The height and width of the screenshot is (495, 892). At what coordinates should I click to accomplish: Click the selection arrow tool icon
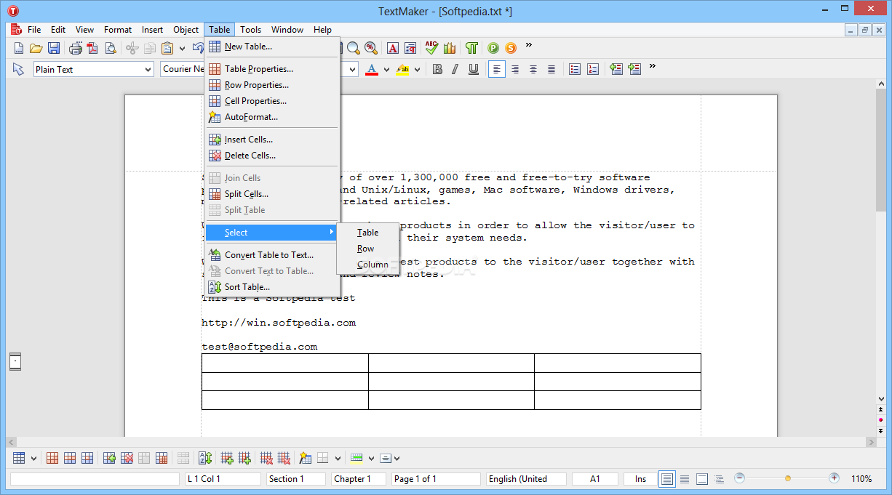[x=19, y=69]
